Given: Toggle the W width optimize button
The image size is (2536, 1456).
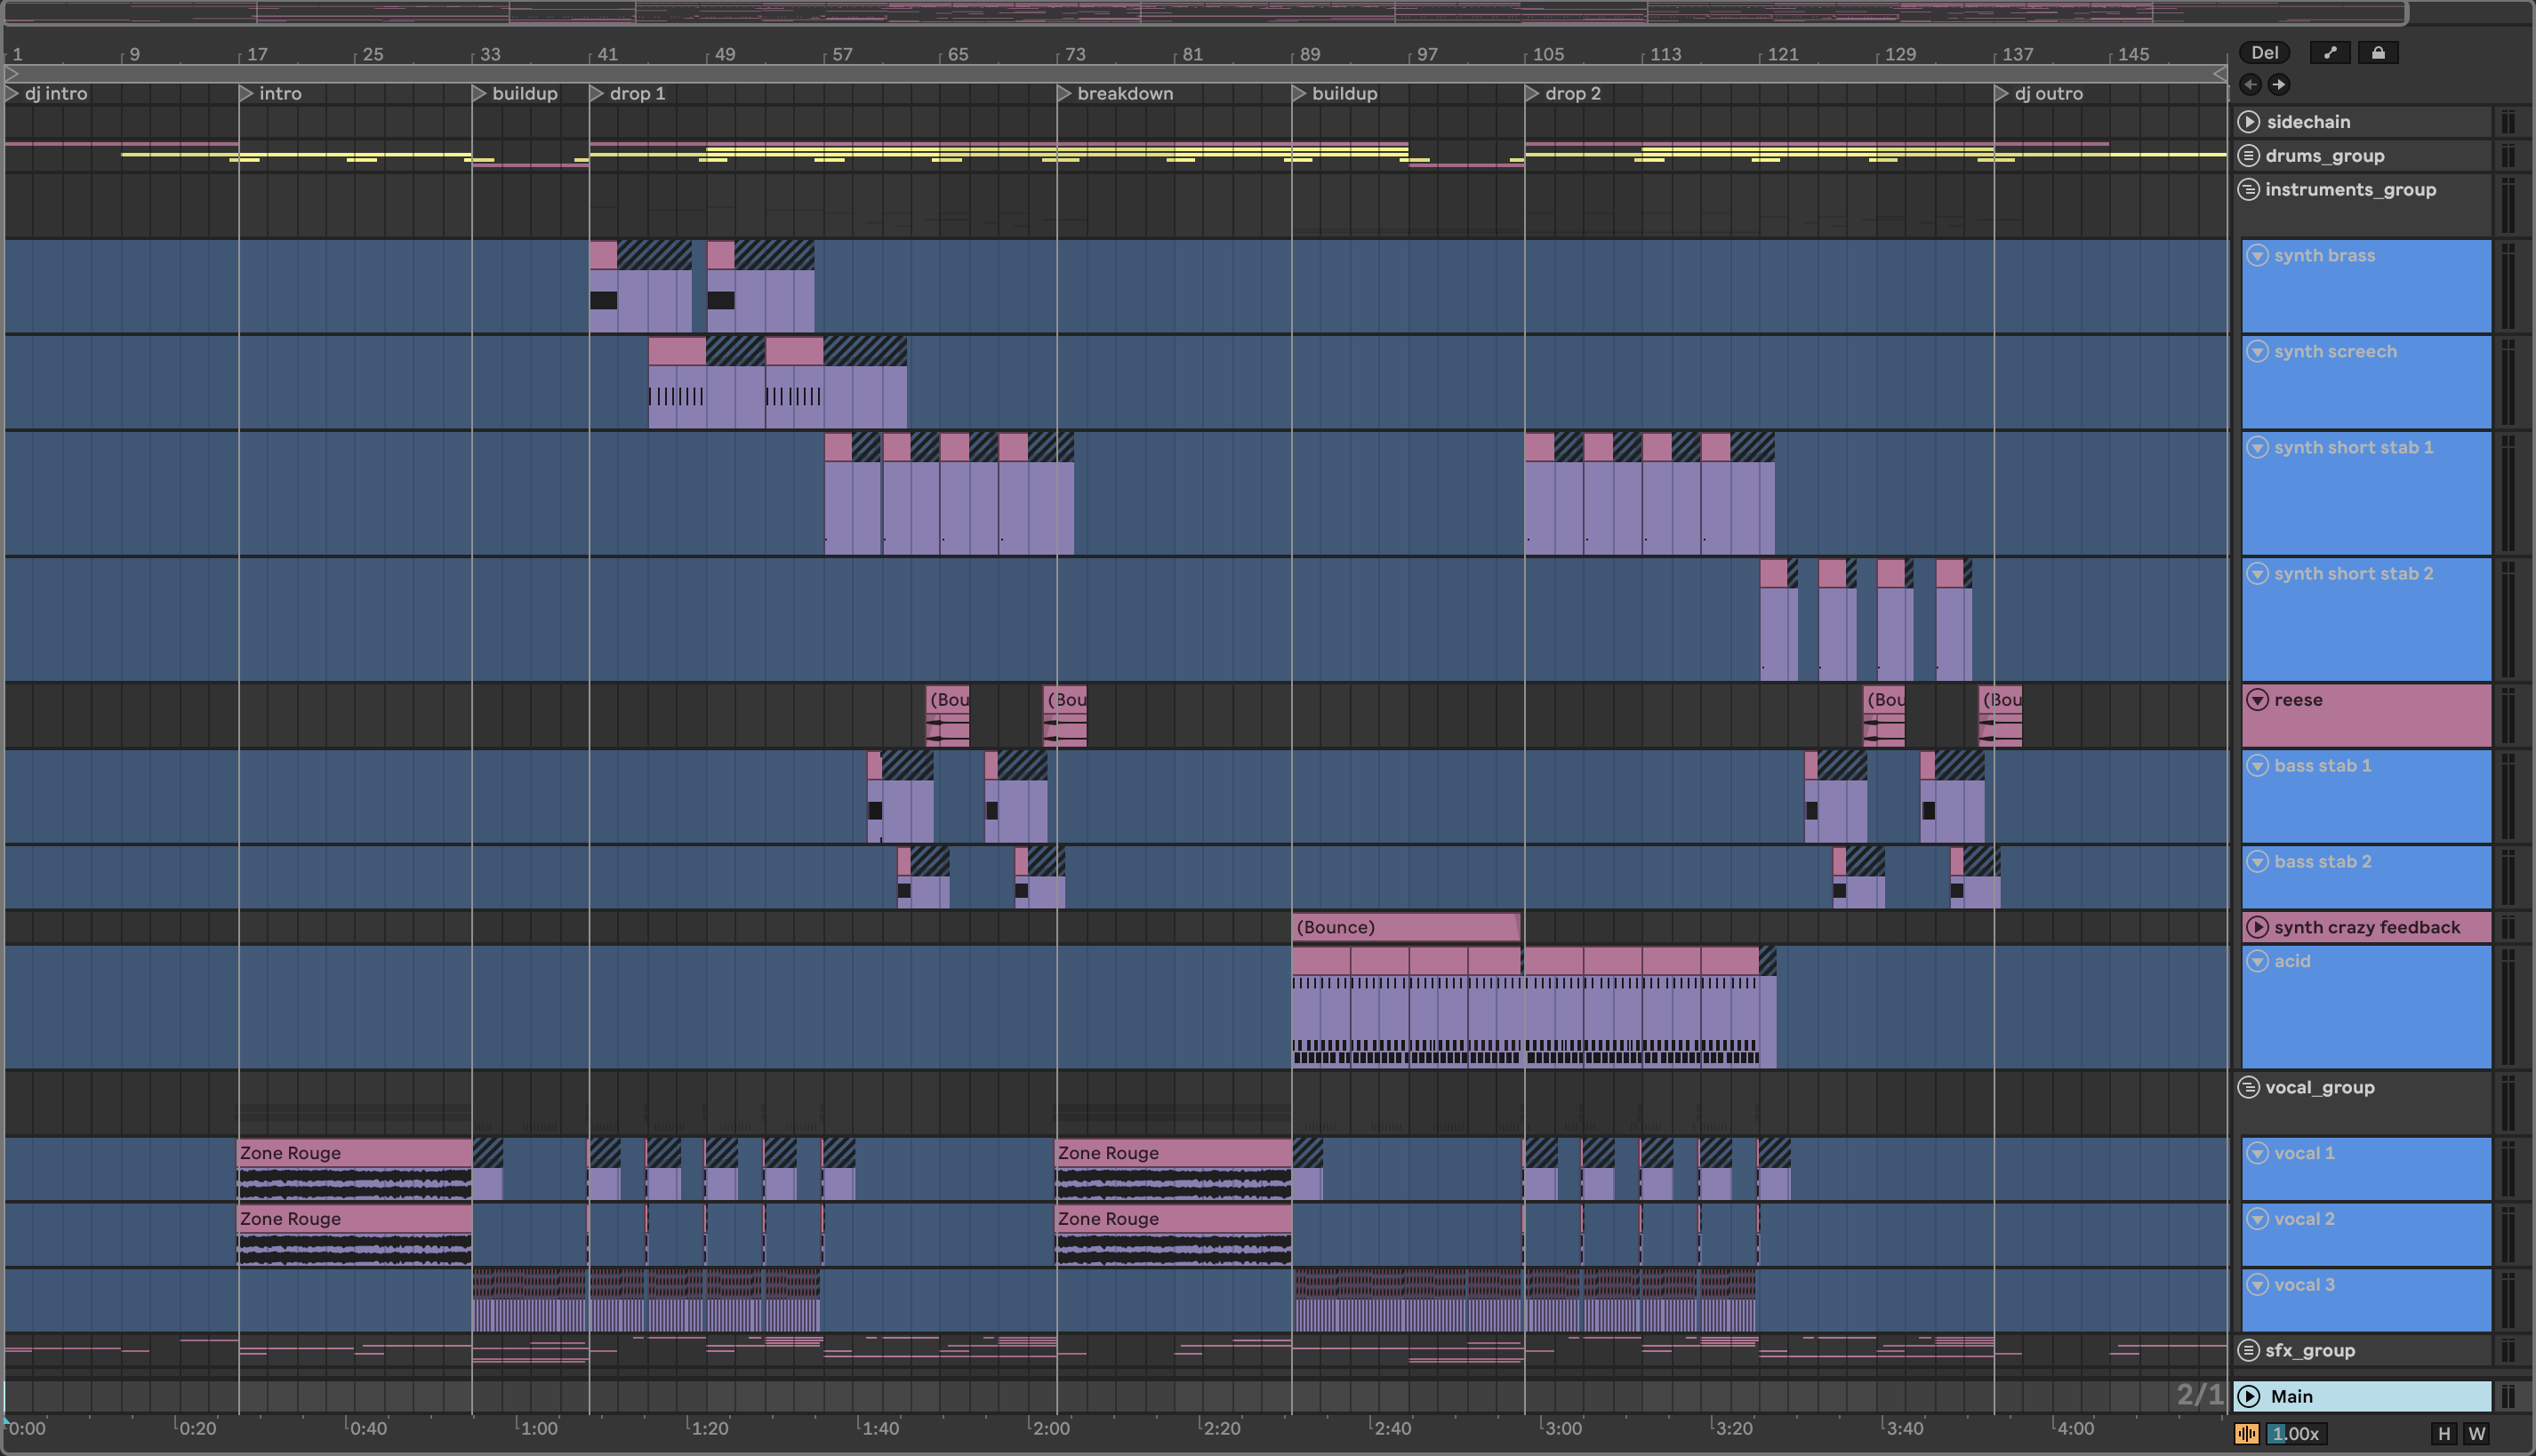Looking at the screenshot, I should [2477, 1434].
